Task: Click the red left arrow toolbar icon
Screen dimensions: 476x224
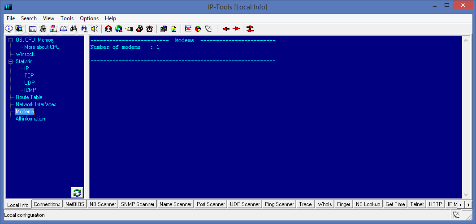Action: [x=226, y=29]
